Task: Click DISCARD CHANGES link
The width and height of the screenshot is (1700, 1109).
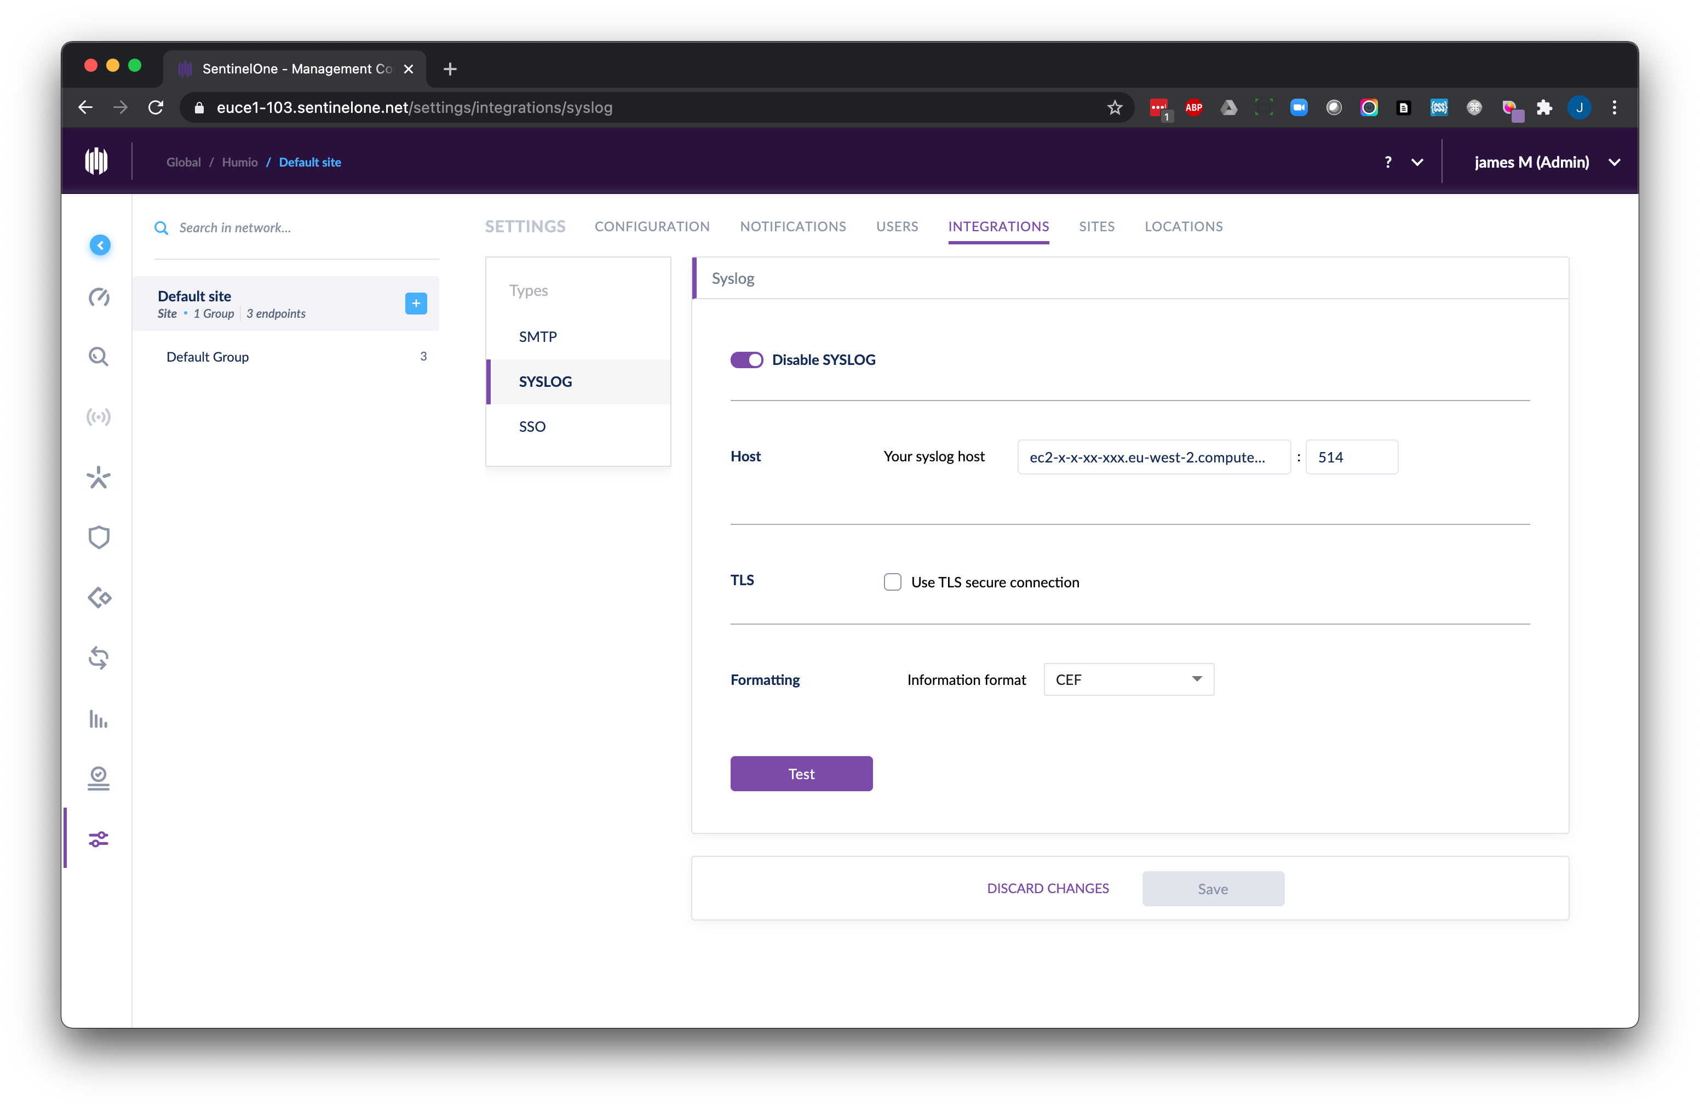Action: tap(1048, 888)
